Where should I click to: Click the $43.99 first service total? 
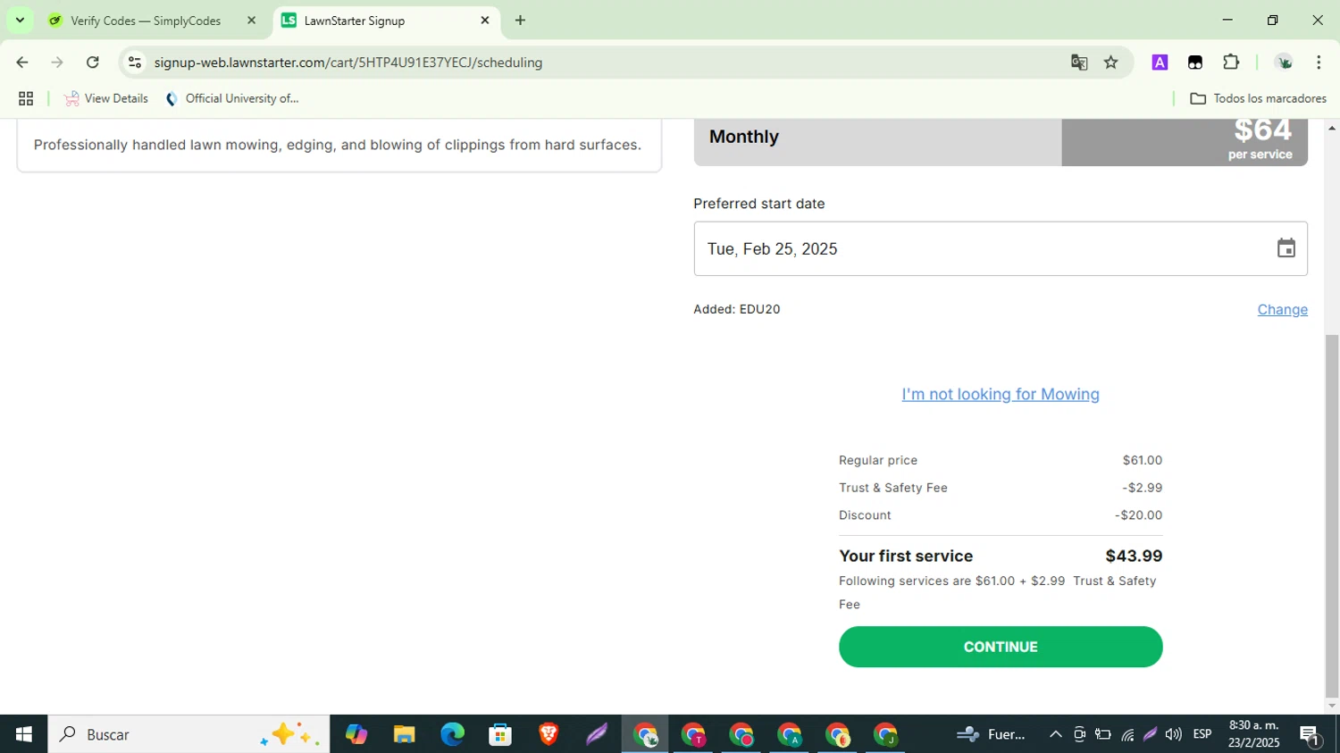tap(1134, 556)
